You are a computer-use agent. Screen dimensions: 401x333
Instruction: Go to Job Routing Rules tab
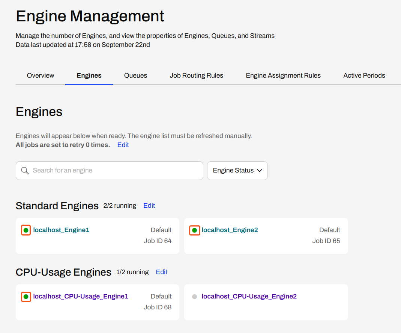click(197, 75)
